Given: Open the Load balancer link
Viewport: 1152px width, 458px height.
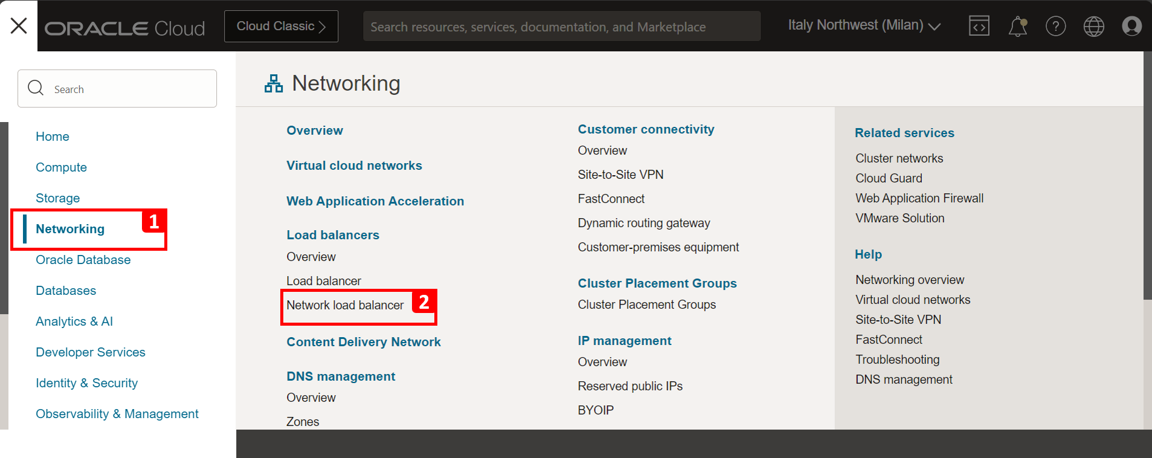Looking at the screenshot, I should 324,281.
